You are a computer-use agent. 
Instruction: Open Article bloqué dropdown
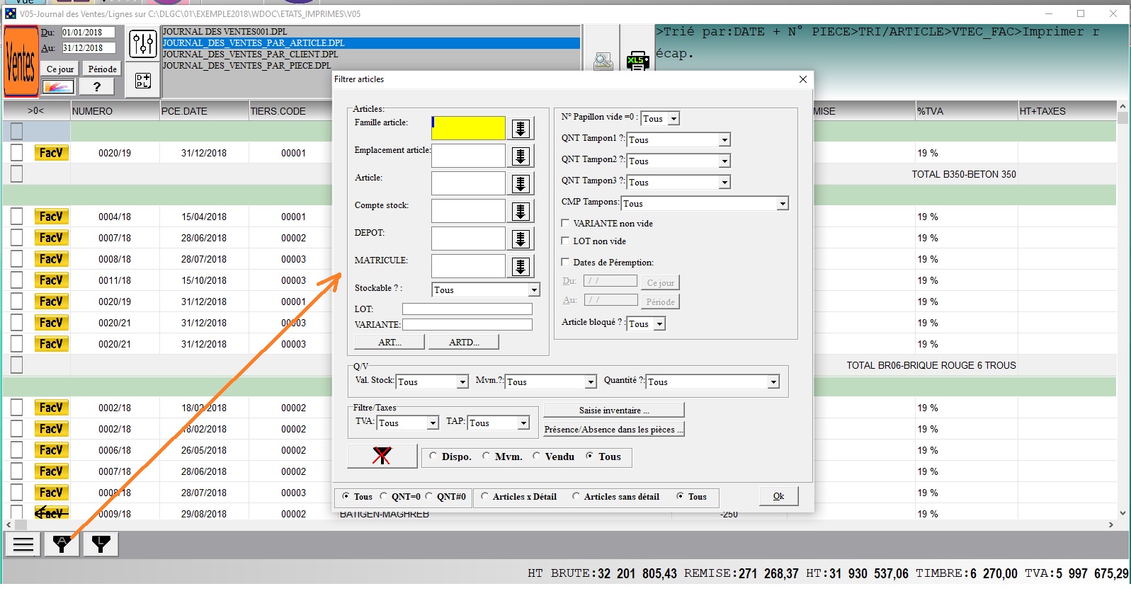[659, 324]
